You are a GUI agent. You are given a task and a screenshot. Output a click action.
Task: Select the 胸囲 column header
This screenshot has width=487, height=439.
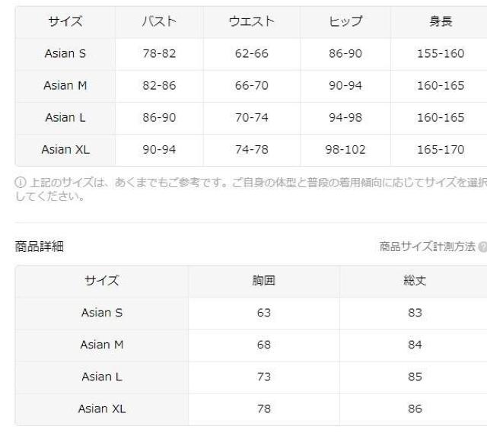point(263,281)
